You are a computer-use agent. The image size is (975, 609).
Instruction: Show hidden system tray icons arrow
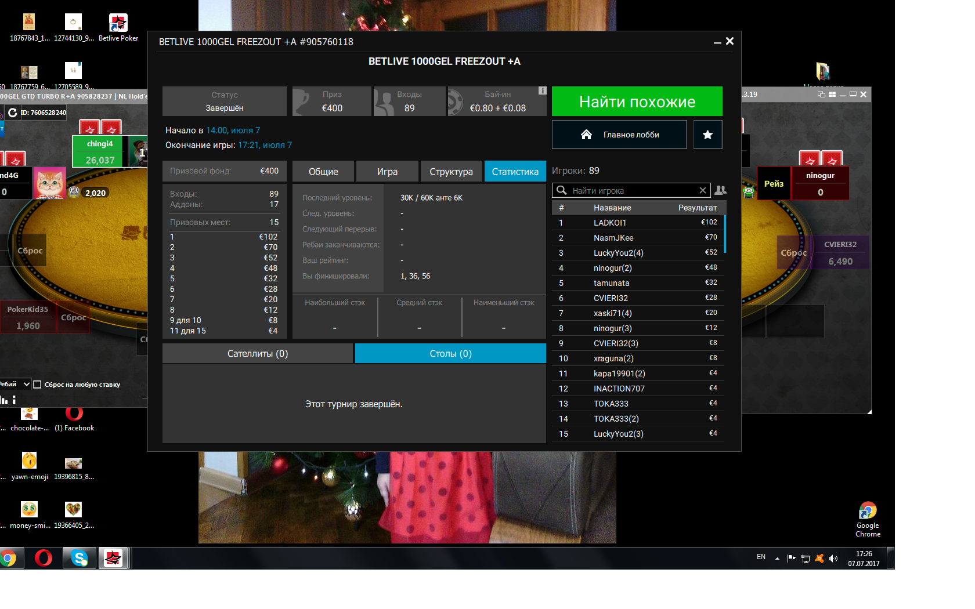[777, 559]
